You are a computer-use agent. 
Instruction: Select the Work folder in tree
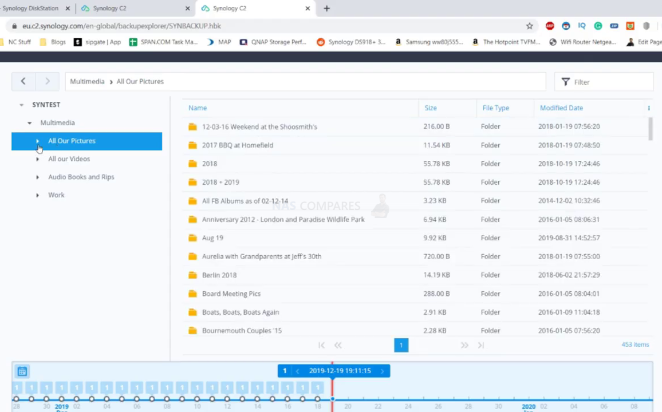point(56,195)
